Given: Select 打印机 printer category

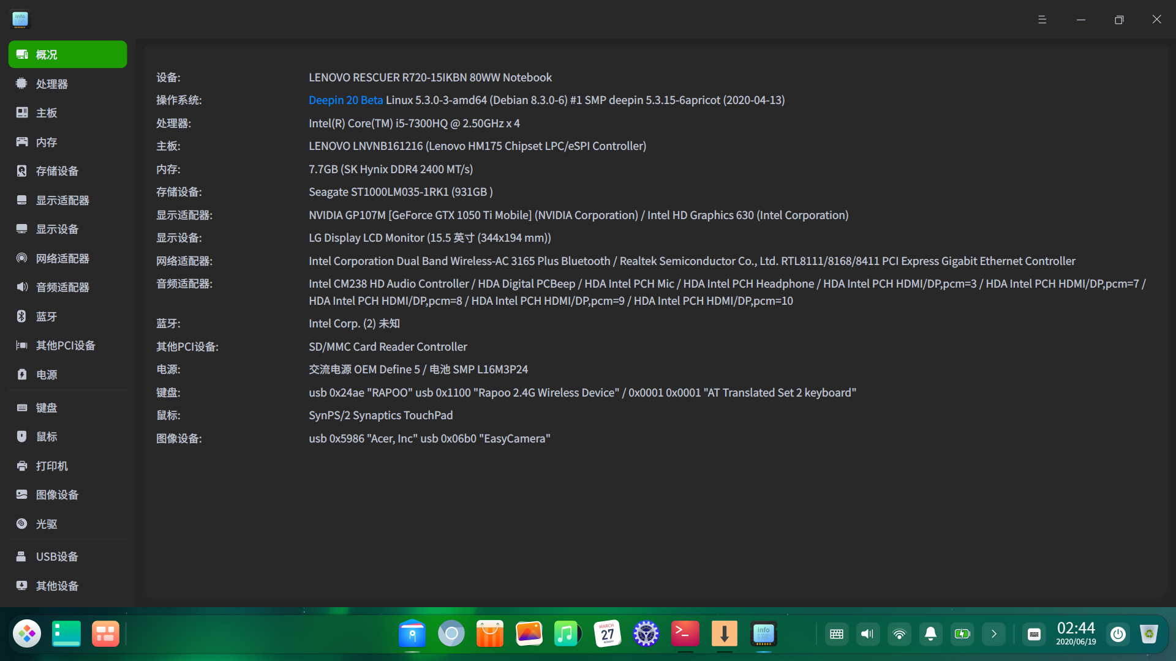Looking at the screenshot, I should coord(67,466).
